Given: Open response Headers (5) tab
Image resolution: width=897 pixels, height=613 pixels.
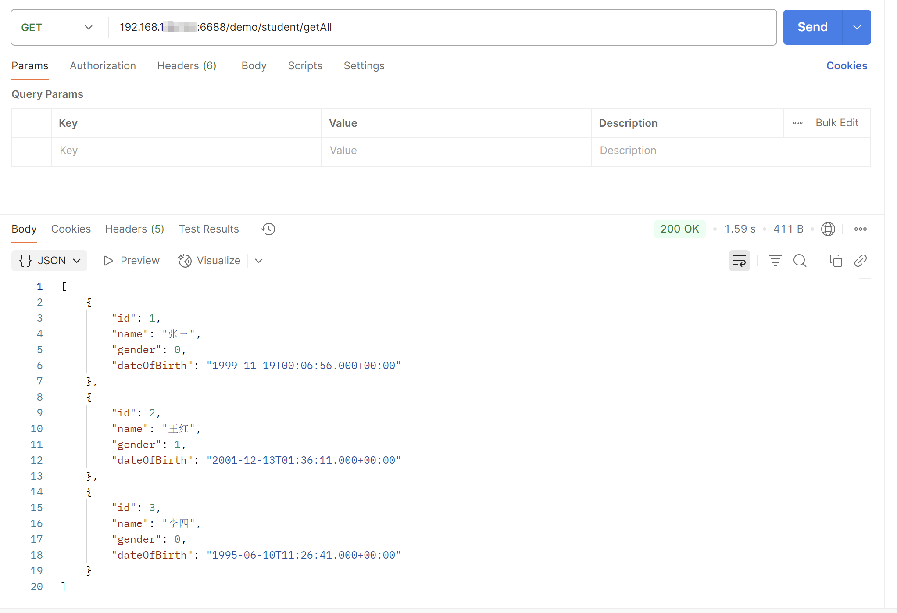Looking at the screenshot, I should pyautogui.click(x=134, y=229).
